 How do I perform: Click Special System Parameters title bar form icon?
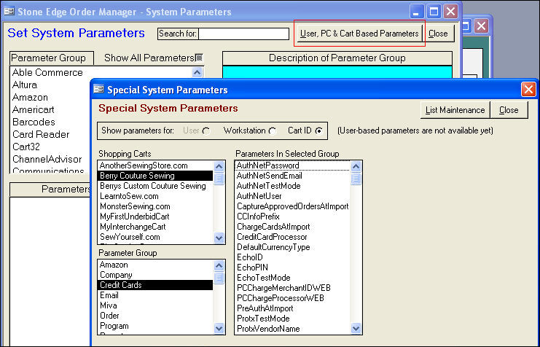tap(98, 90)
